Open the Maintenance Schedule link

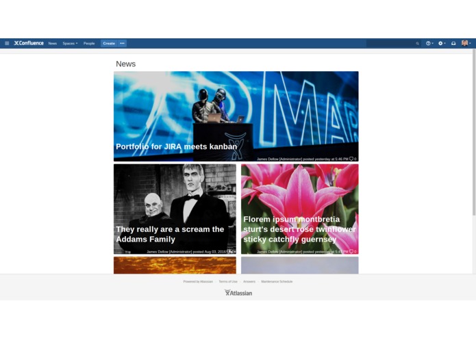(277, 282)
